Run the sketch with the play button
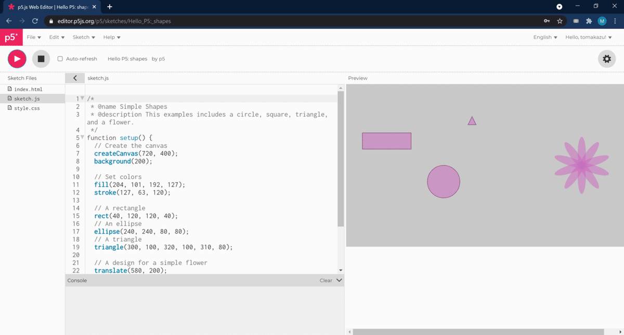Image resolution: width=624 pixels, height=335 pixels. click(17, 59)
